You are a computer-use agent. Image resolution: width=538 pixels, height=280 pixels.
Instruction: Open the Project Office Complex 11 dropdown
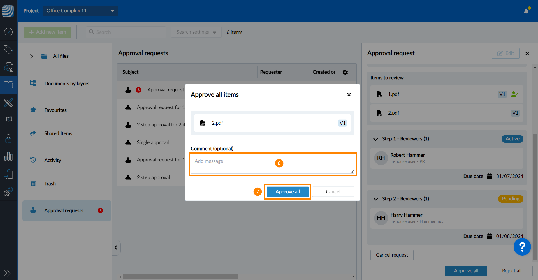click(x=80, y=11)
